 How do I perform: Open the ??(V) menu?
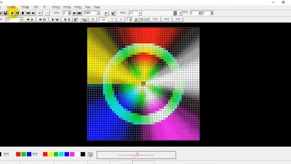click(x=88, y=7)
